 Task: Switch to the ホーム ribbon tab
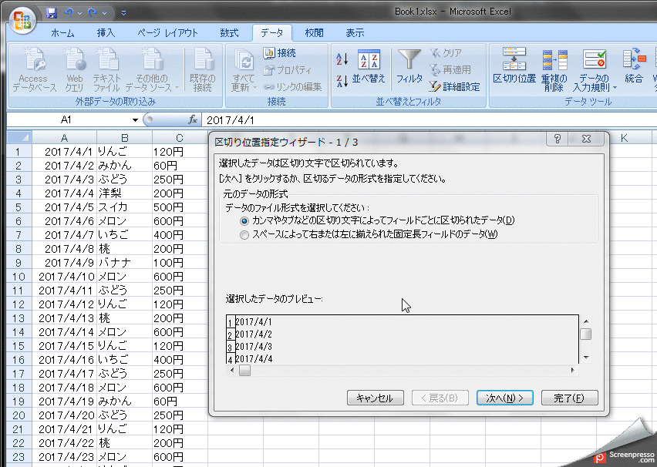62,33
